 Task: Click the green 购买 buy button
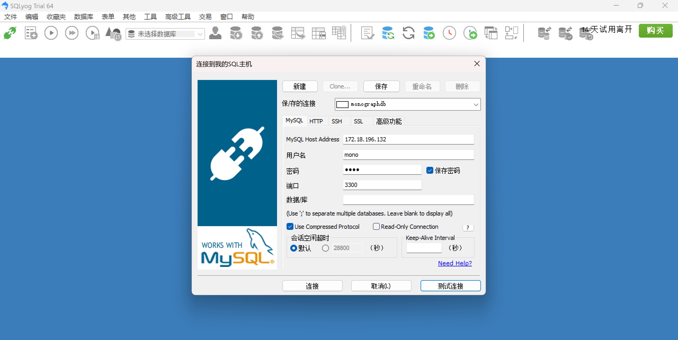tap(655, 30)
